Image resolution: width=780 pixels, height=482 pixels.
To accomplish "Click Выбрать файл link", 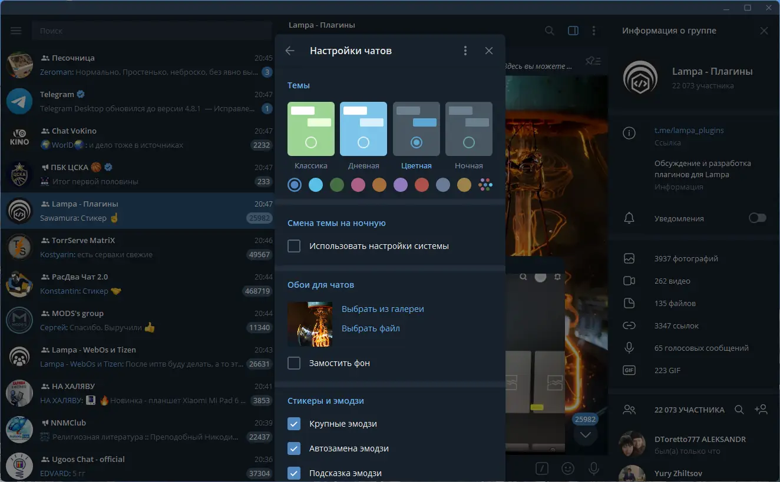I will [371, 328].
